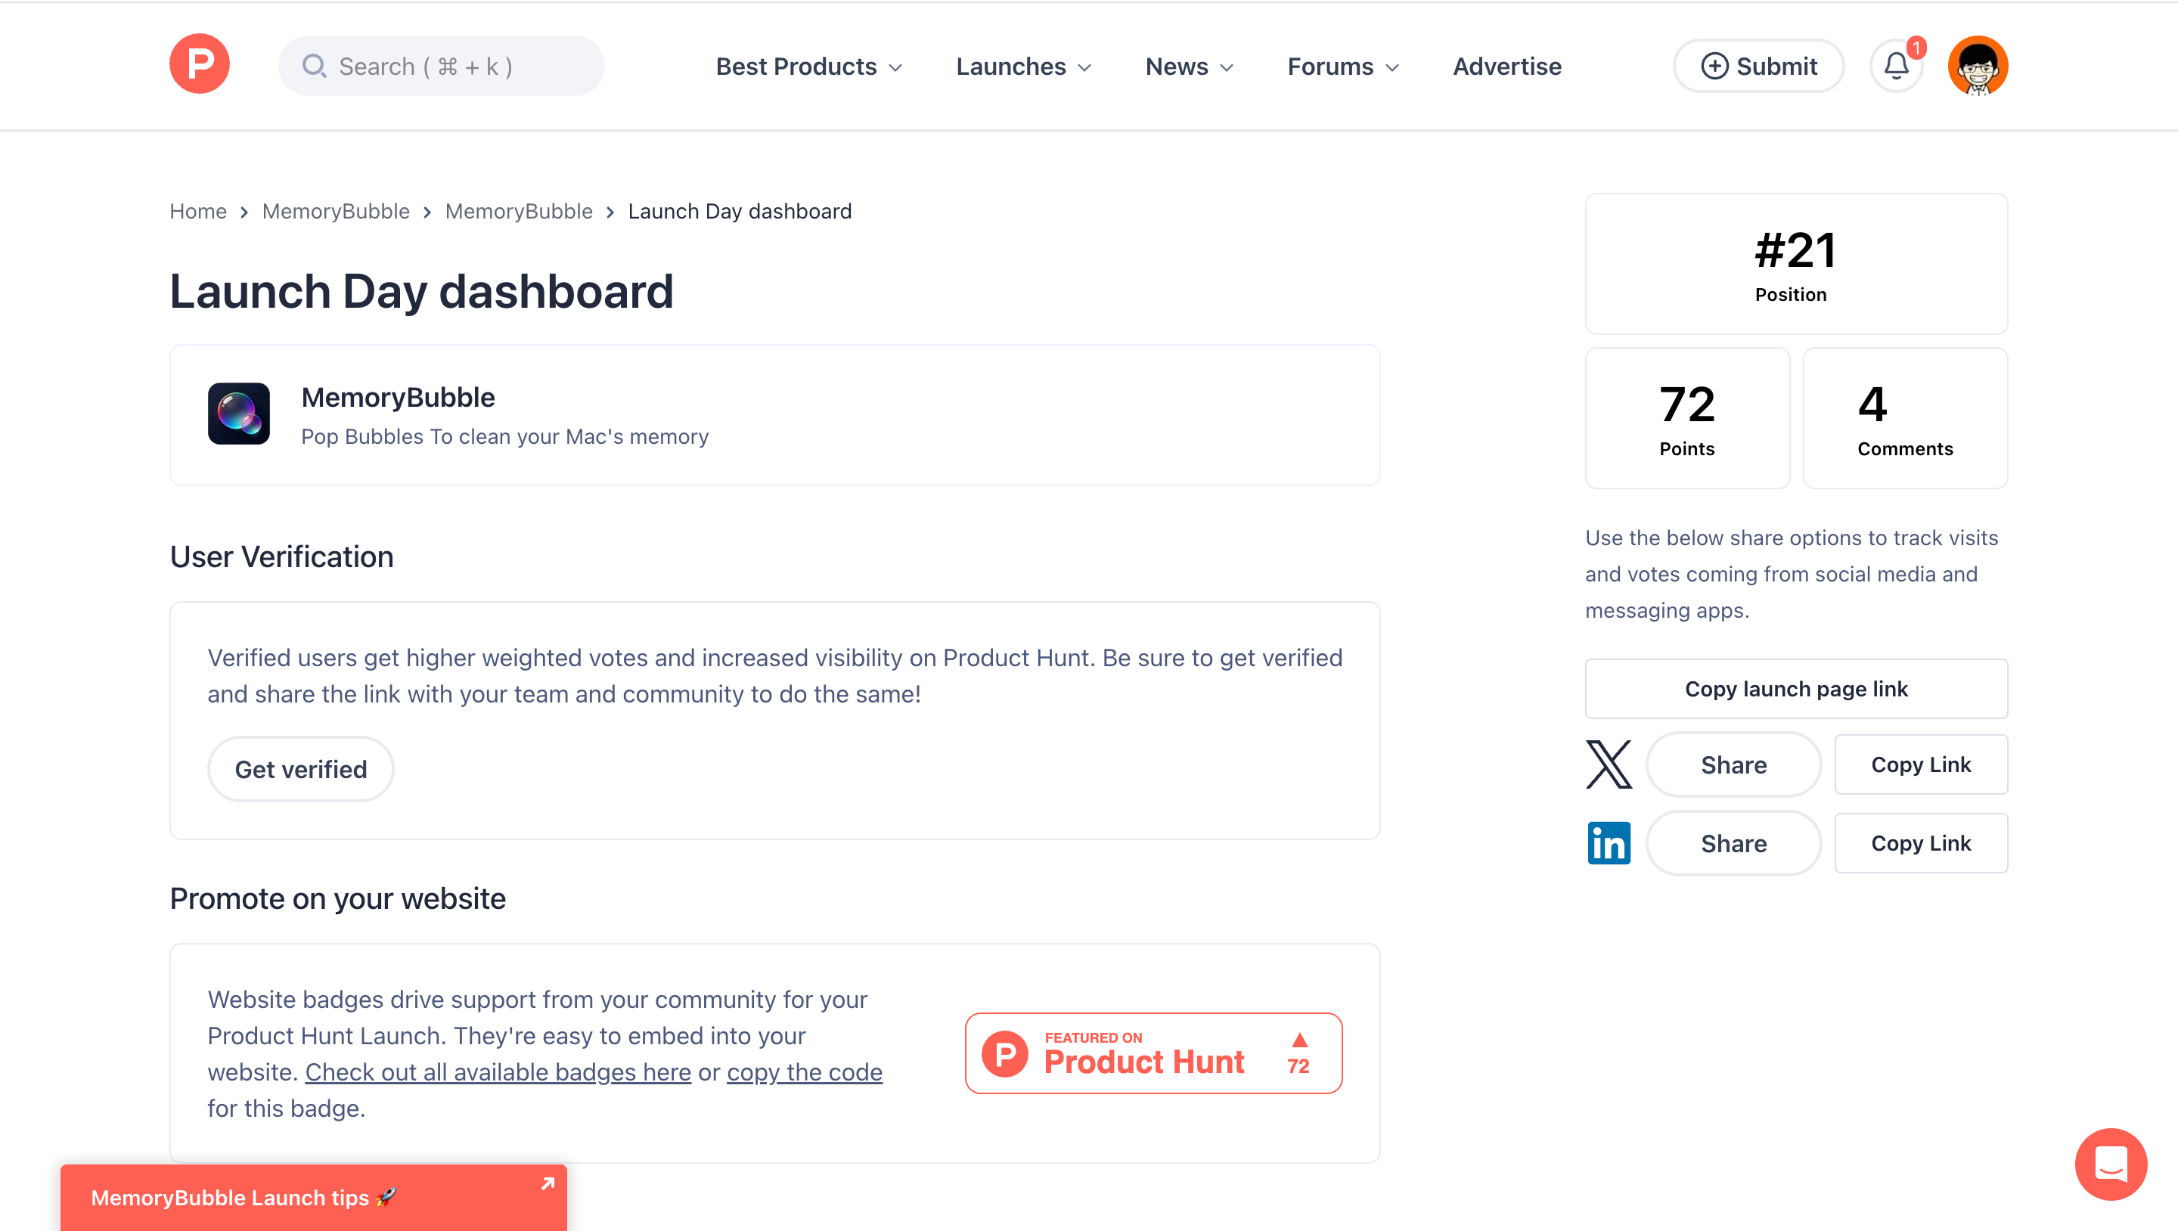Copy the launch page link
2178x1231 pixels.
pos(1796,689)
